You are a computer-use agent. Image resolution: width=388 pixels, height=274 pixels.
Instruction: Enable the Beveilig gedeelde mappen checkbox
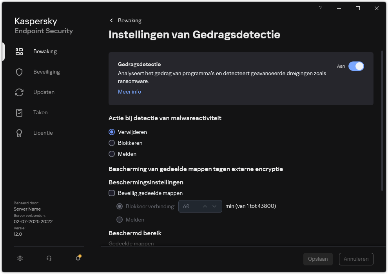click(x=112, y=193)
